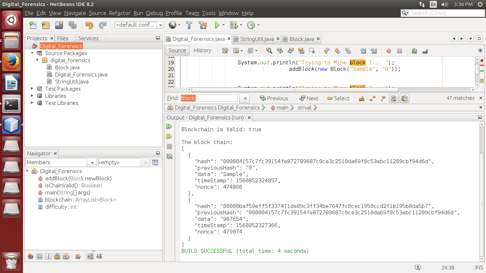
Task: Toggle Match Case in the Find bar
Action: point(361,98)
